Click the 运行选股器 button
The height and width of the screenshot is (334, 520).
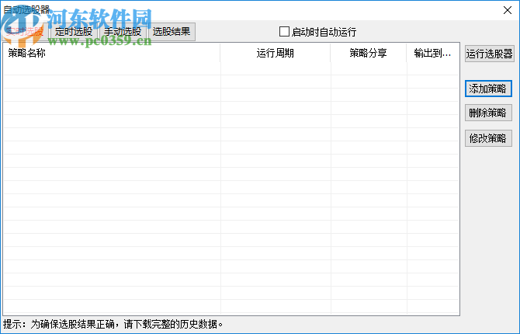tap(489, 54)
